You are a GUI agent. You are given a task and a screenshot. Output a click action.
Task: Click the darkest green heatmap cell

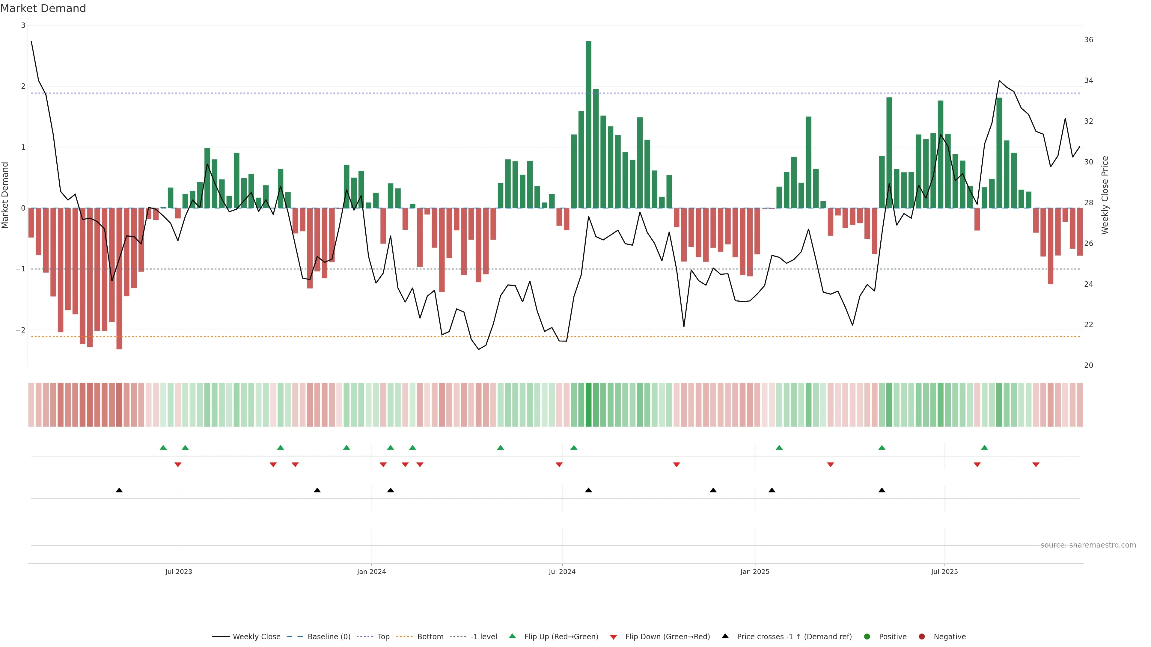click(588, 405)
